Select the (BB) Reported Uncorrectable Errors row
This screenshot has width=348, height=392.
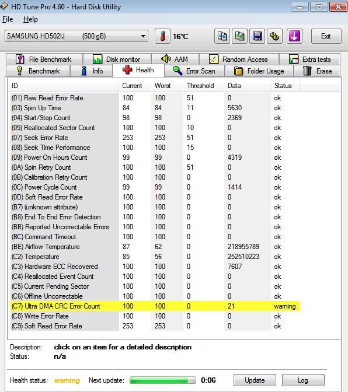155,227
